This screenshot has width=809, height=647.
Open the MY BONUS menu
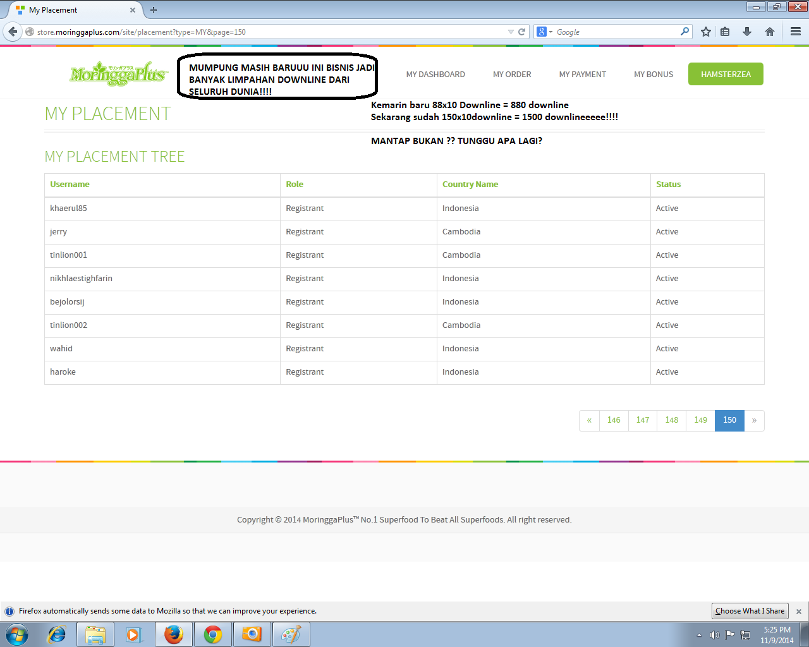[654, 74]
